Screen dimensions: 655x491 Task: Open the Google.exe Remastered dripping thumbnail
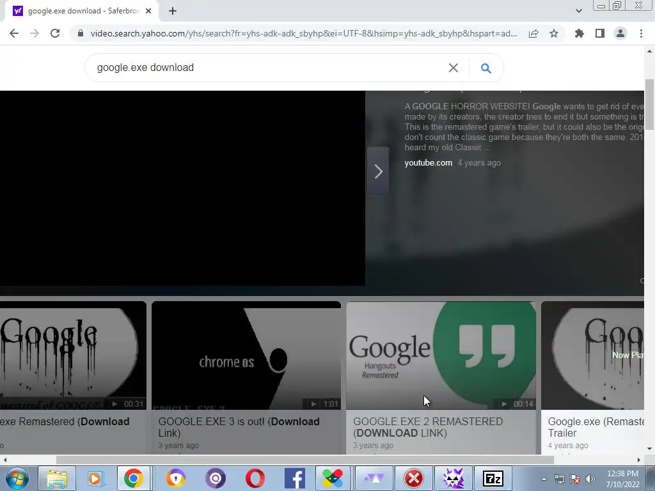tap(73, 355)
